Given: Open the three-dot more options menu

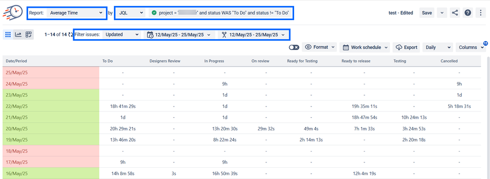Looking at the screenshot, I should coord(481,13).
